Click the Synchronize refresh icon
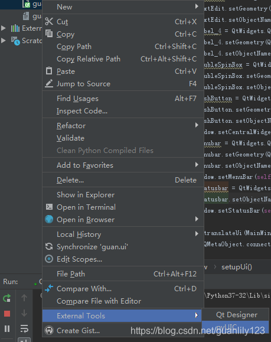Image resolution: width=271 pixels, height=342 pixels. pos(49,246)
